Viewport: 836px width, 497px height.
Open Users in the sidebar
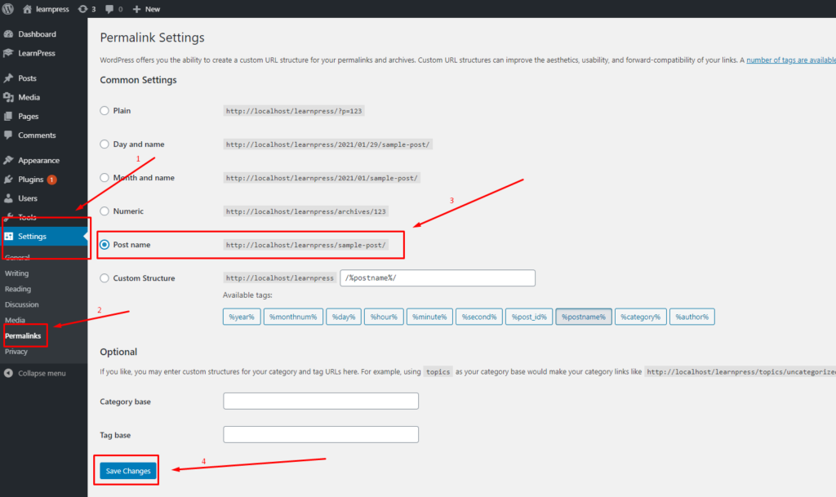(28, 198)
